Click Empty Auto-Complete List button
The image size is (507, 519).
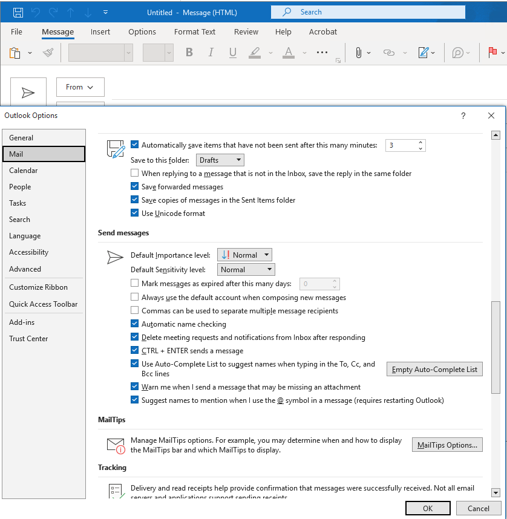pyautogui.click(x=434, y=370)
